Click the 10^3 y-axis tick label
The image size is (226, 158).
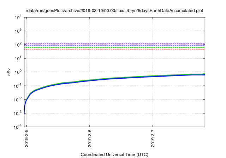pyautogui.click(x=18, y=31)
